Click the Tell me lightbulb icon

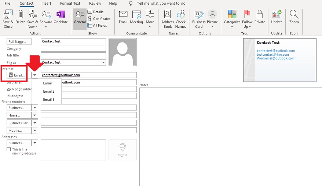coord(131,4)
